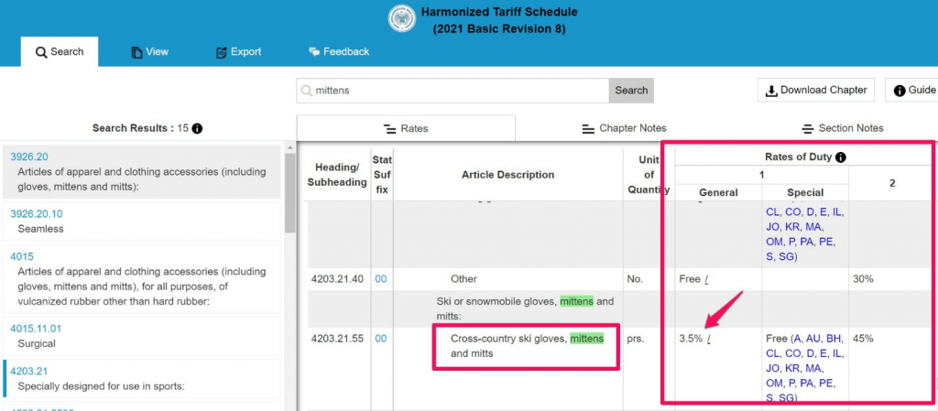Click the magnifier icon in the search field
Image resolution: width=938 pixels, height=411 pixels.
click(x=306, y=91)
